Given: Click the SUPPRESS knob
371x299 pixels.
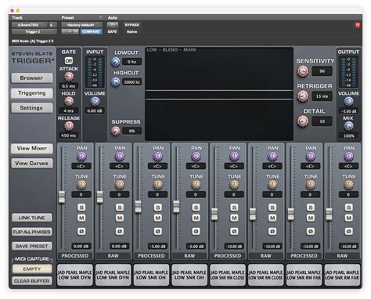Looking at the screenshot, I should pyautogui.click(x=116, y=131).
